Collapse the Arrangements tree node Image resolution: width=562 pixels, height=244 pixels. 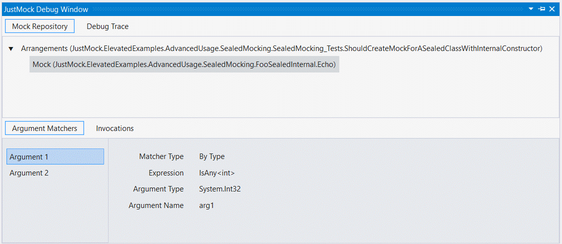11,48
